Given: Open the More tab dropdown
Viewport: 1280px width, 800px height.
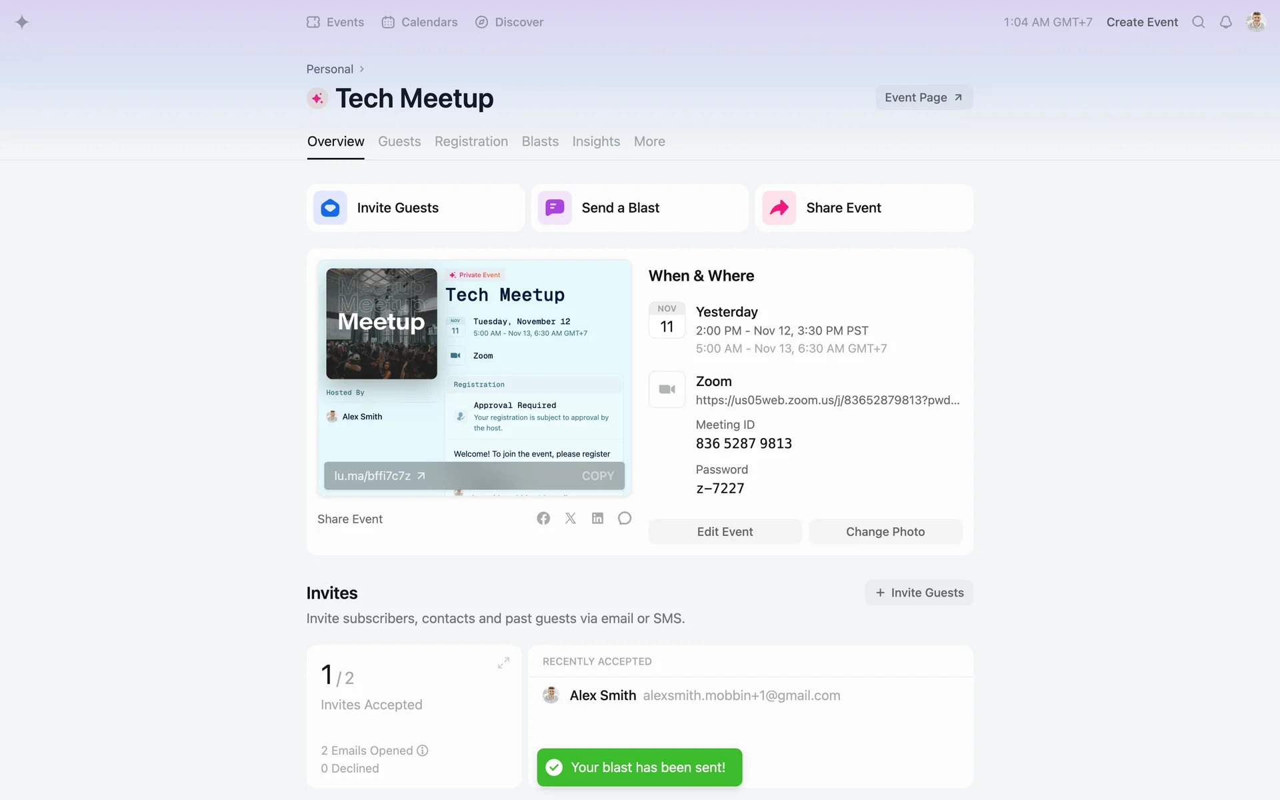Looking at the screenshot, I should pyautogui.click(x=649, y=141).
